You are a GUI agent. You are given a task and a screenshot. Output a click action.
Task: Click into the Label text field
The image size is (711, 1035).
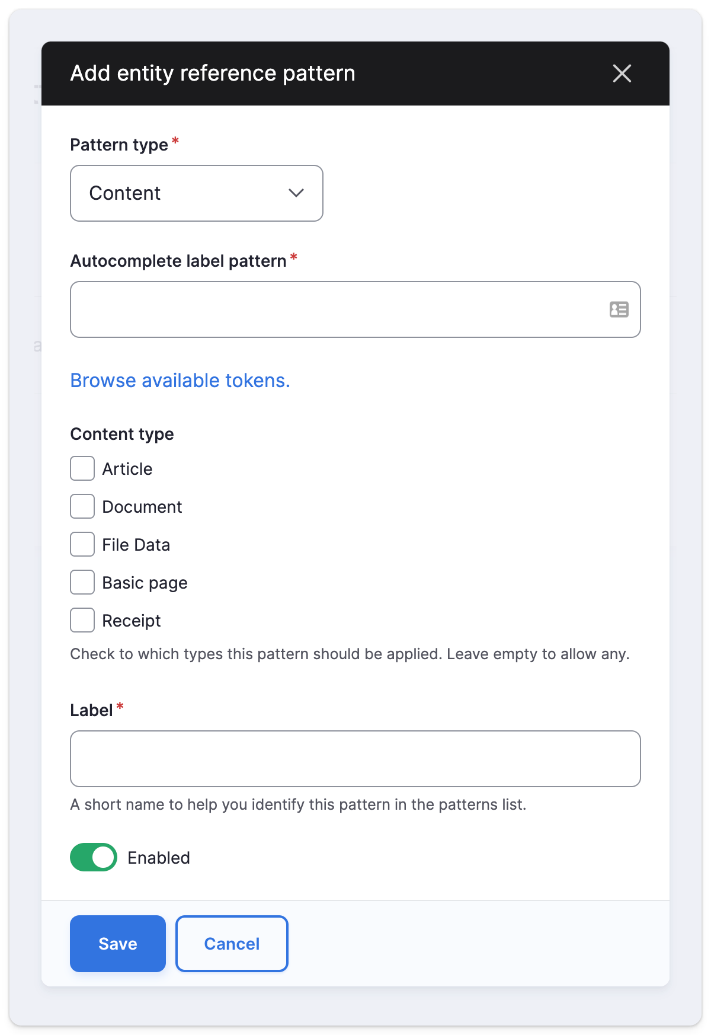pyautogui.click(x=355, y=759)
